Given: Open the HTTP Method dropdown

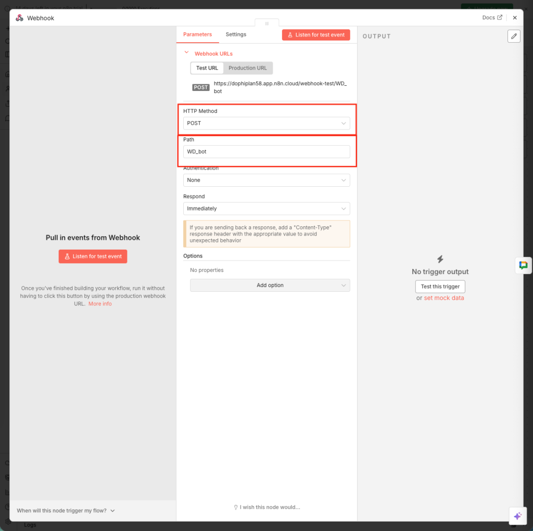Looking at the screenshot, I should 266,123.
